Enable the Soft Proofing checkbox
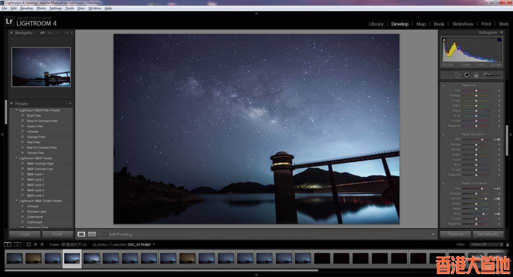This screenshot has width=513, height=277. (106, 234)
